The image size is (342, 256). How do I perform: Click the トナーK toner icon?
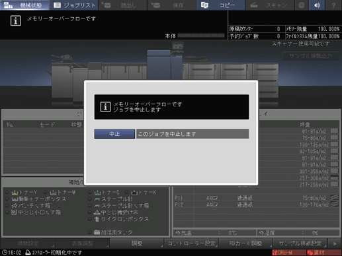click(x=134, y=193)
